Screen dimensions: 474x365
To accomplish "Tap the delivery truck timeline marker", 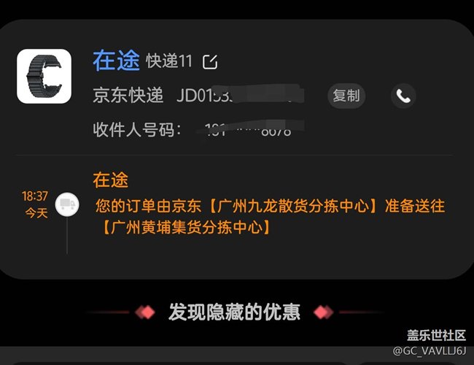I will [67, 204].
